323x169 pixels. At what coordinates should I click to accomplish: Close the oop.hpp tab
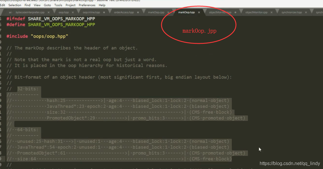(73, 13)
